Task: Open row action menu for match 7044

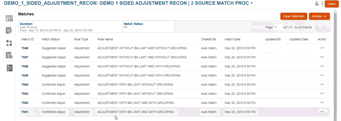Action: (x=322, y=85)
